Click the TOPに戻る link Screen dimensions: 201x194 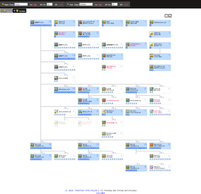100,193
